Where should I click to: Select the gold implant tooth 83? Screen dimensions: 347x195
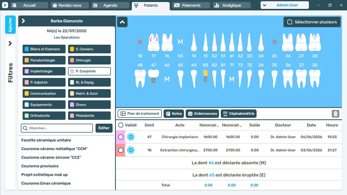(x=206, y=76)
